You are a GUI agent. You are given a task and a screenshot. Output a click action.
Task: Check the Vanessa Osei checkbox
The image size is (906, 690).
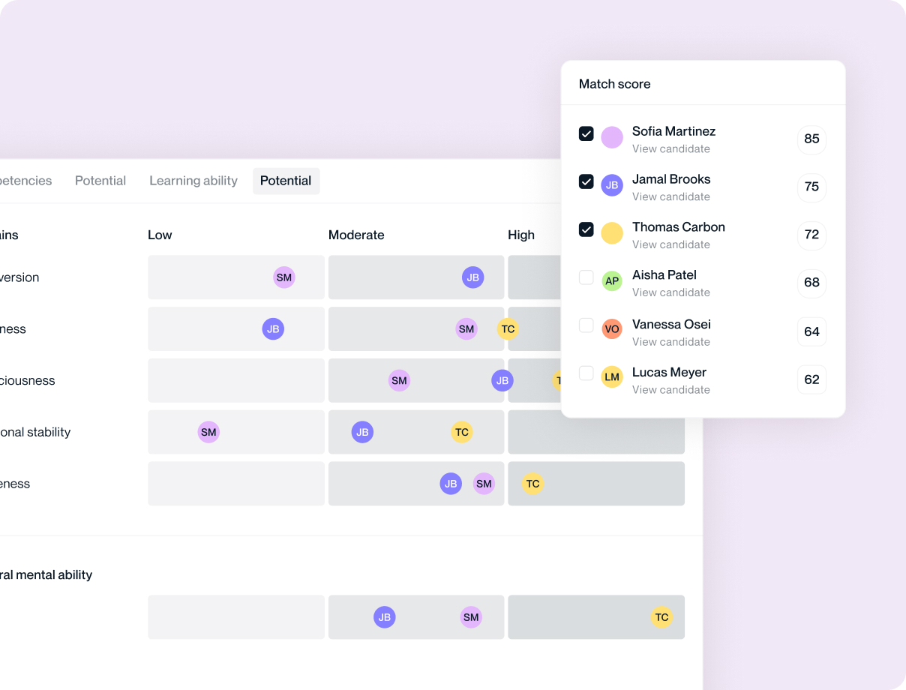pos(586,325)
